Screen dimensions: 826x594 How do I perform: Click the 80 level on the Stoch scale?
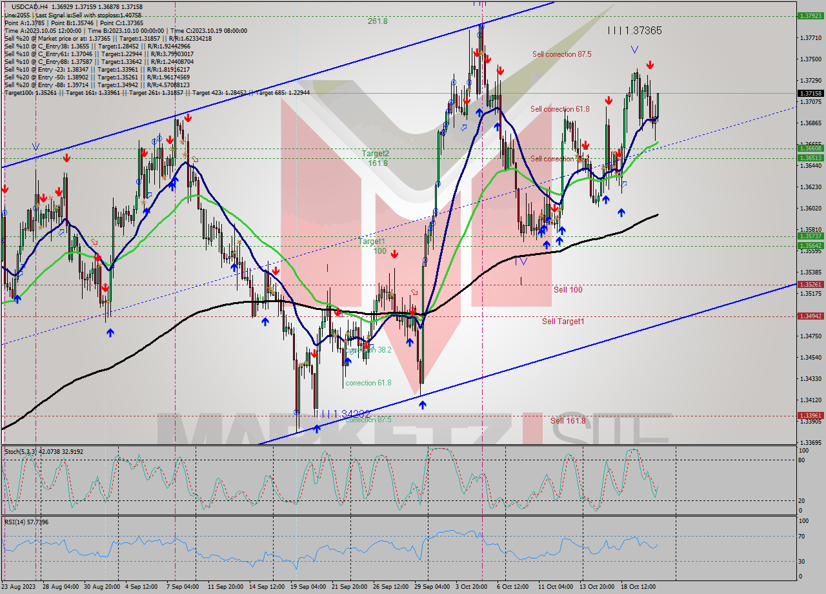tap(801, 460)
